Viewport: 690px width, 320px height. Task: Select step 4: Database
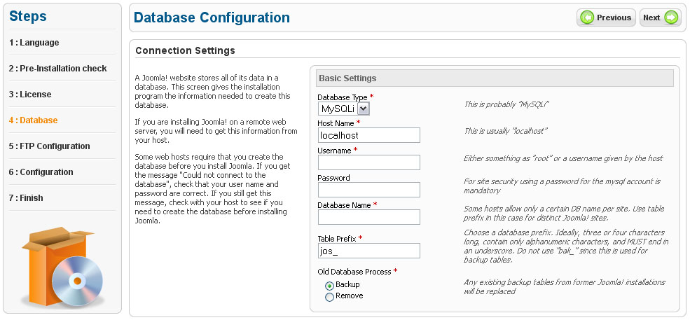[x=34, y=120]
